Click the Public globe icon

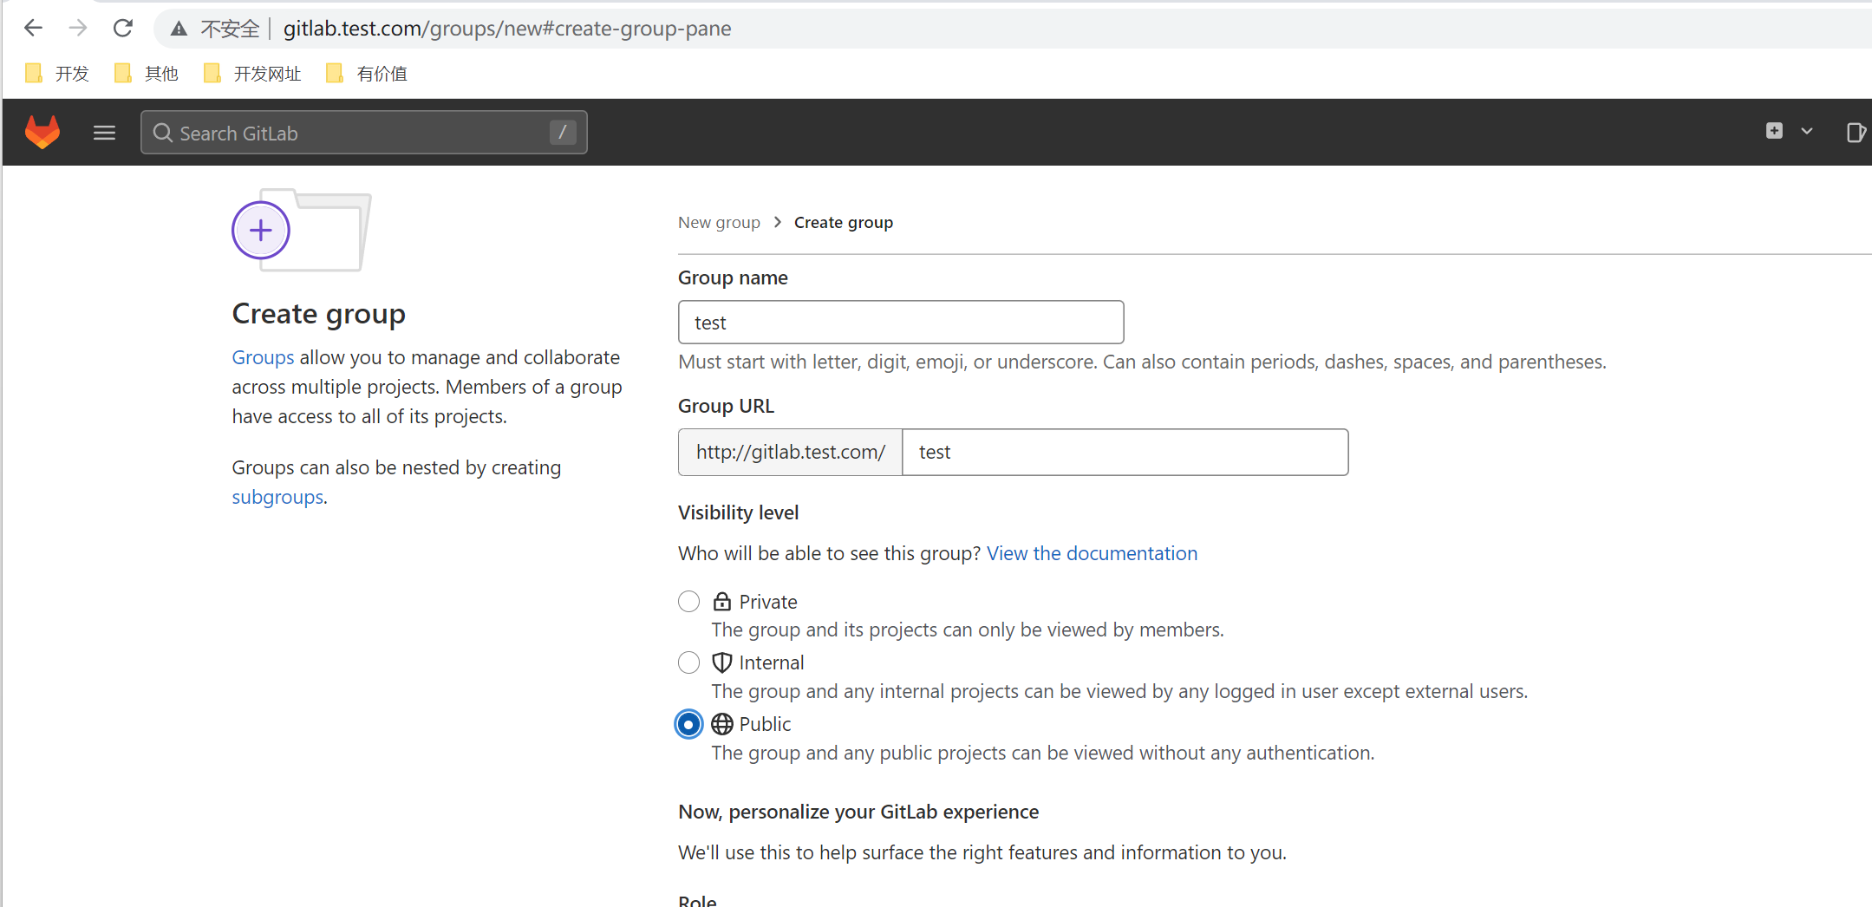tap(722, 724)
